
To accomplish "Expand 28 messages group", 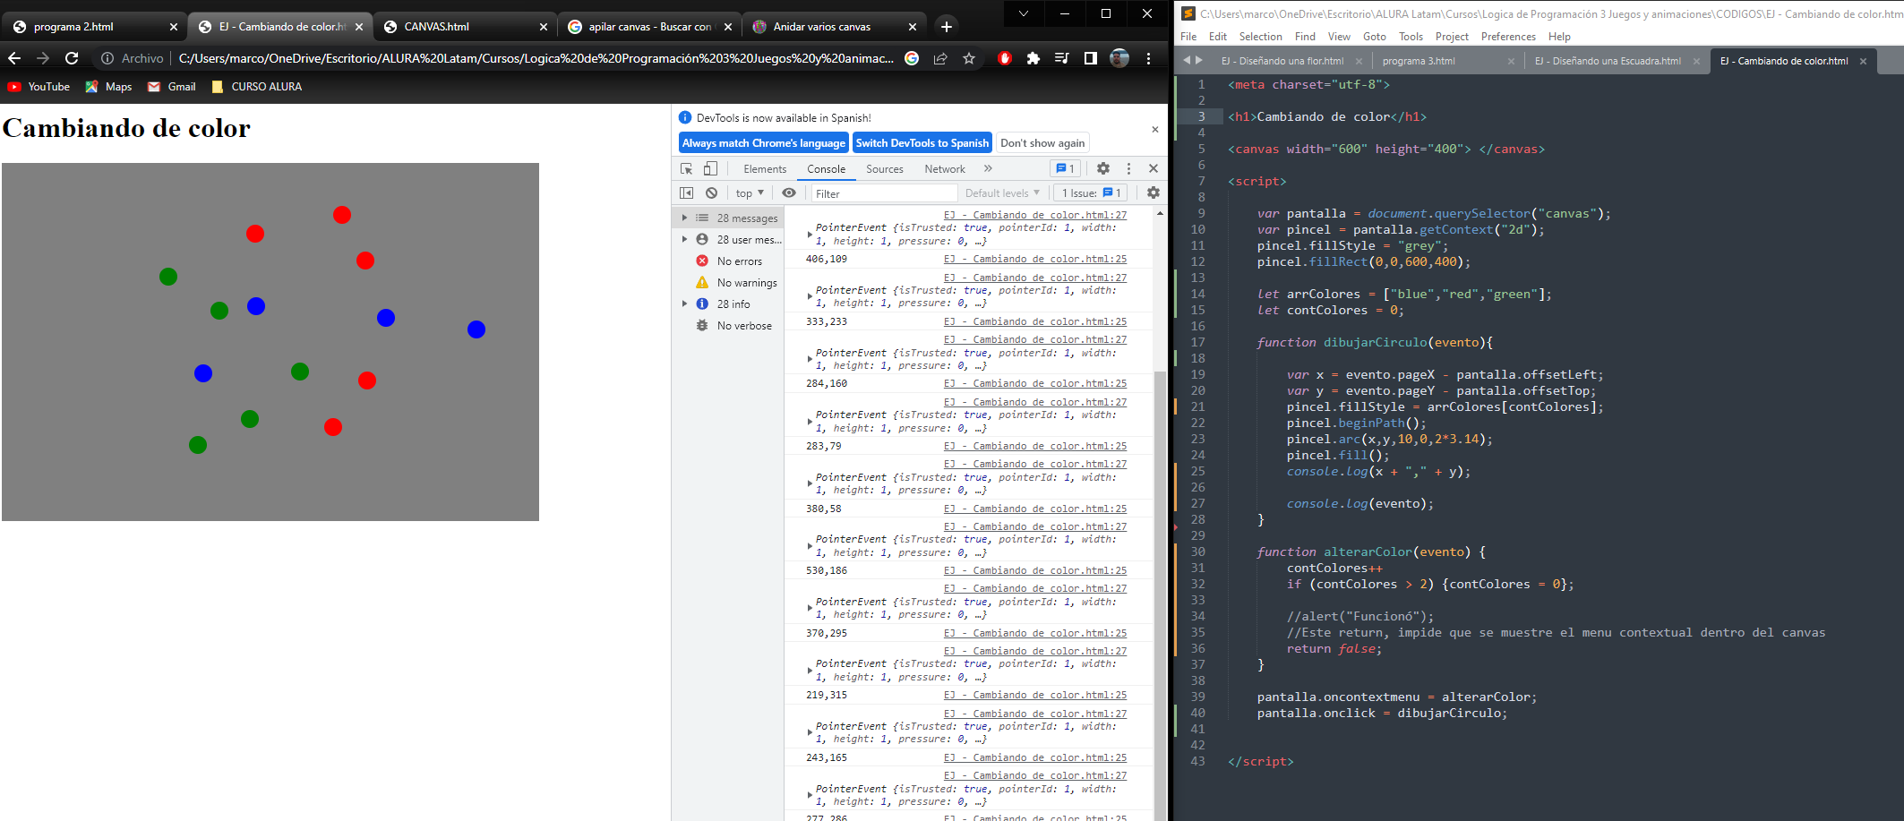I will 684,218.
